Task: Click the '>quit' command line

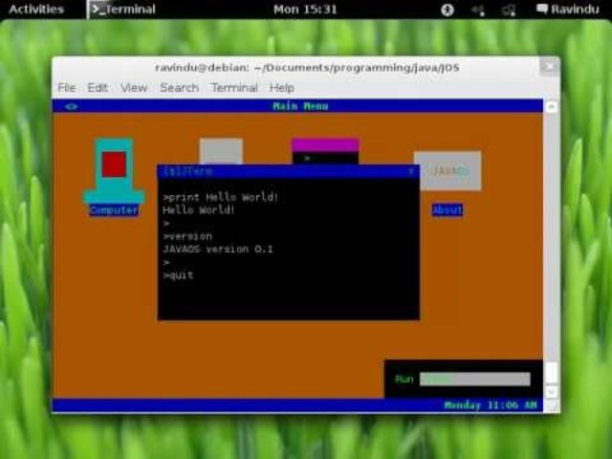Action: [x=179, y=275]
